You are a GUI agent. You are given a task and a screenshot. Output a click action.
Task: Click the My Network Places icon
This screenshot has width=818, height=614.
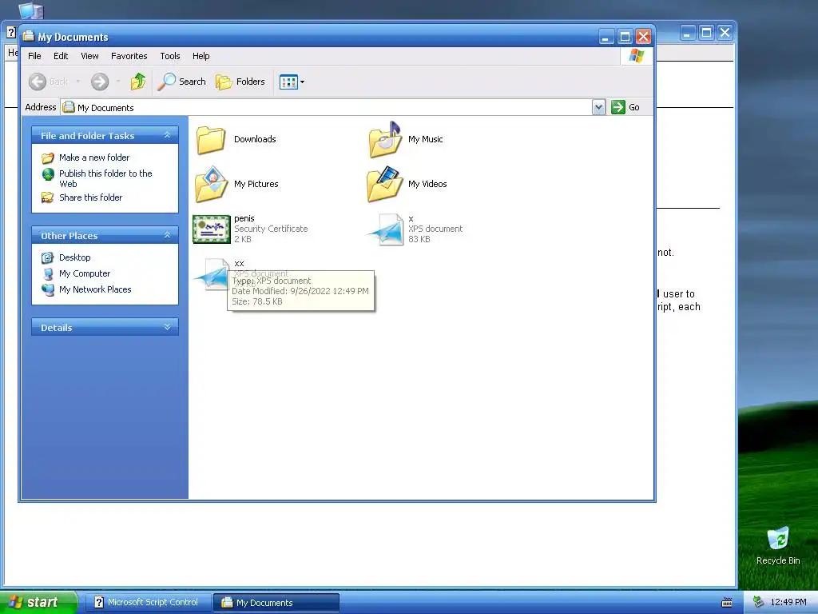click(x=48, y=289)
